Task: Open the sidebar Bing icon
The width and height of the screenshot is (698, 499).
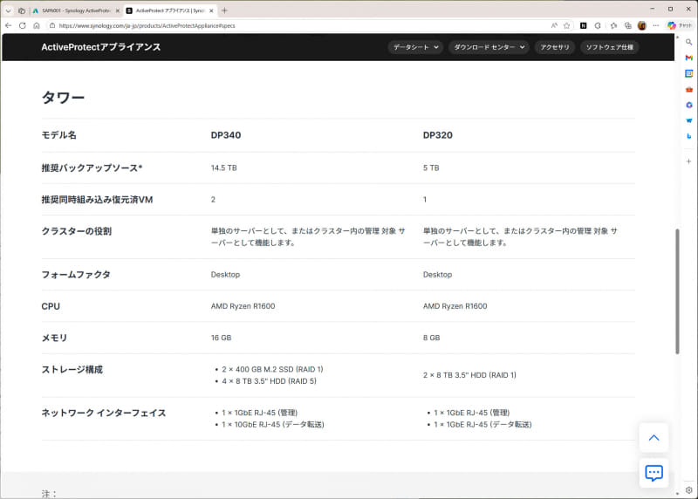Action: tap(688, 136)
